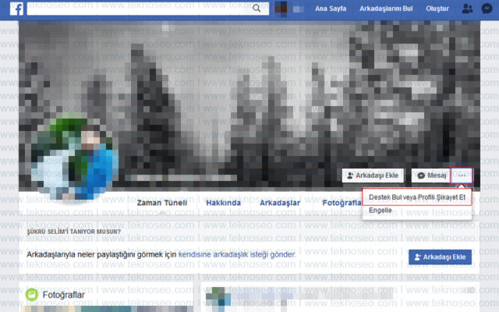Open the Hakkında tab
This screenshot has height=312, width=499.
click(x=224, y=203)
